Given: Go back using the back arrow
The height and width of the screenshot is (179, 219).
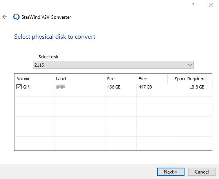Looking at the screenshot, I should pyautogui.click(x=5, y=17).
